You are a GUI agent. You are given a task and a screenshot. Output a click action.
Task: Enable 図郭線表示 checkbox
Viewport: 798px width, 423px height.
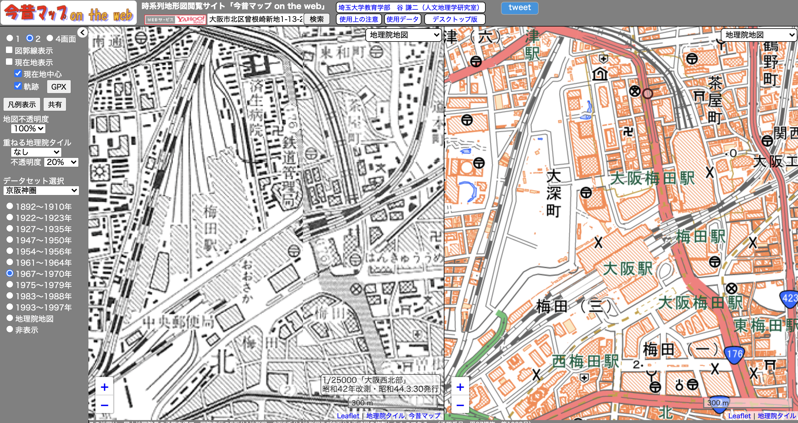[x=9, y=50]
